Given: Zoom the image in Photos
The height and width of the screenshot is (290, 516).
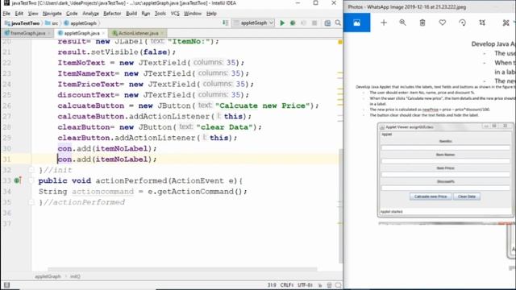Looking at the screenshot, I should [x=402, y=23].
